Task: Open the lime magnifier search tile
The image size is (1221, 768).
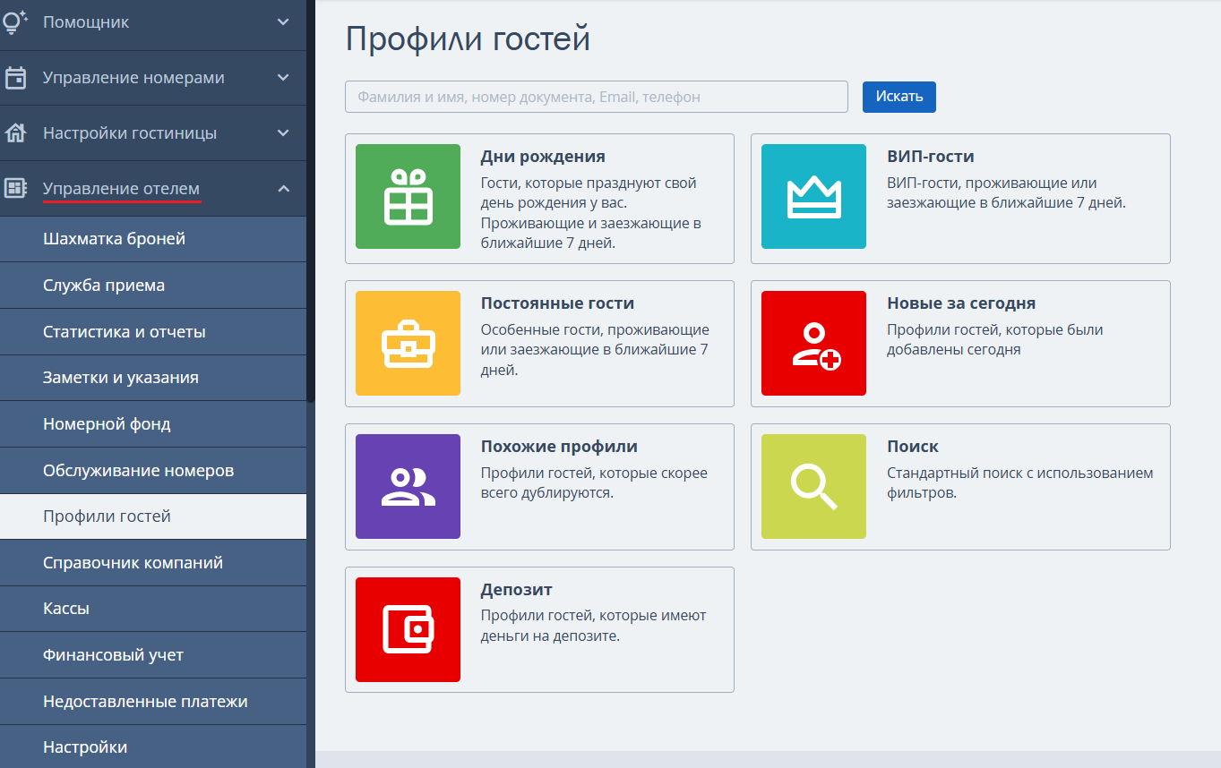Action: point(813,486)
